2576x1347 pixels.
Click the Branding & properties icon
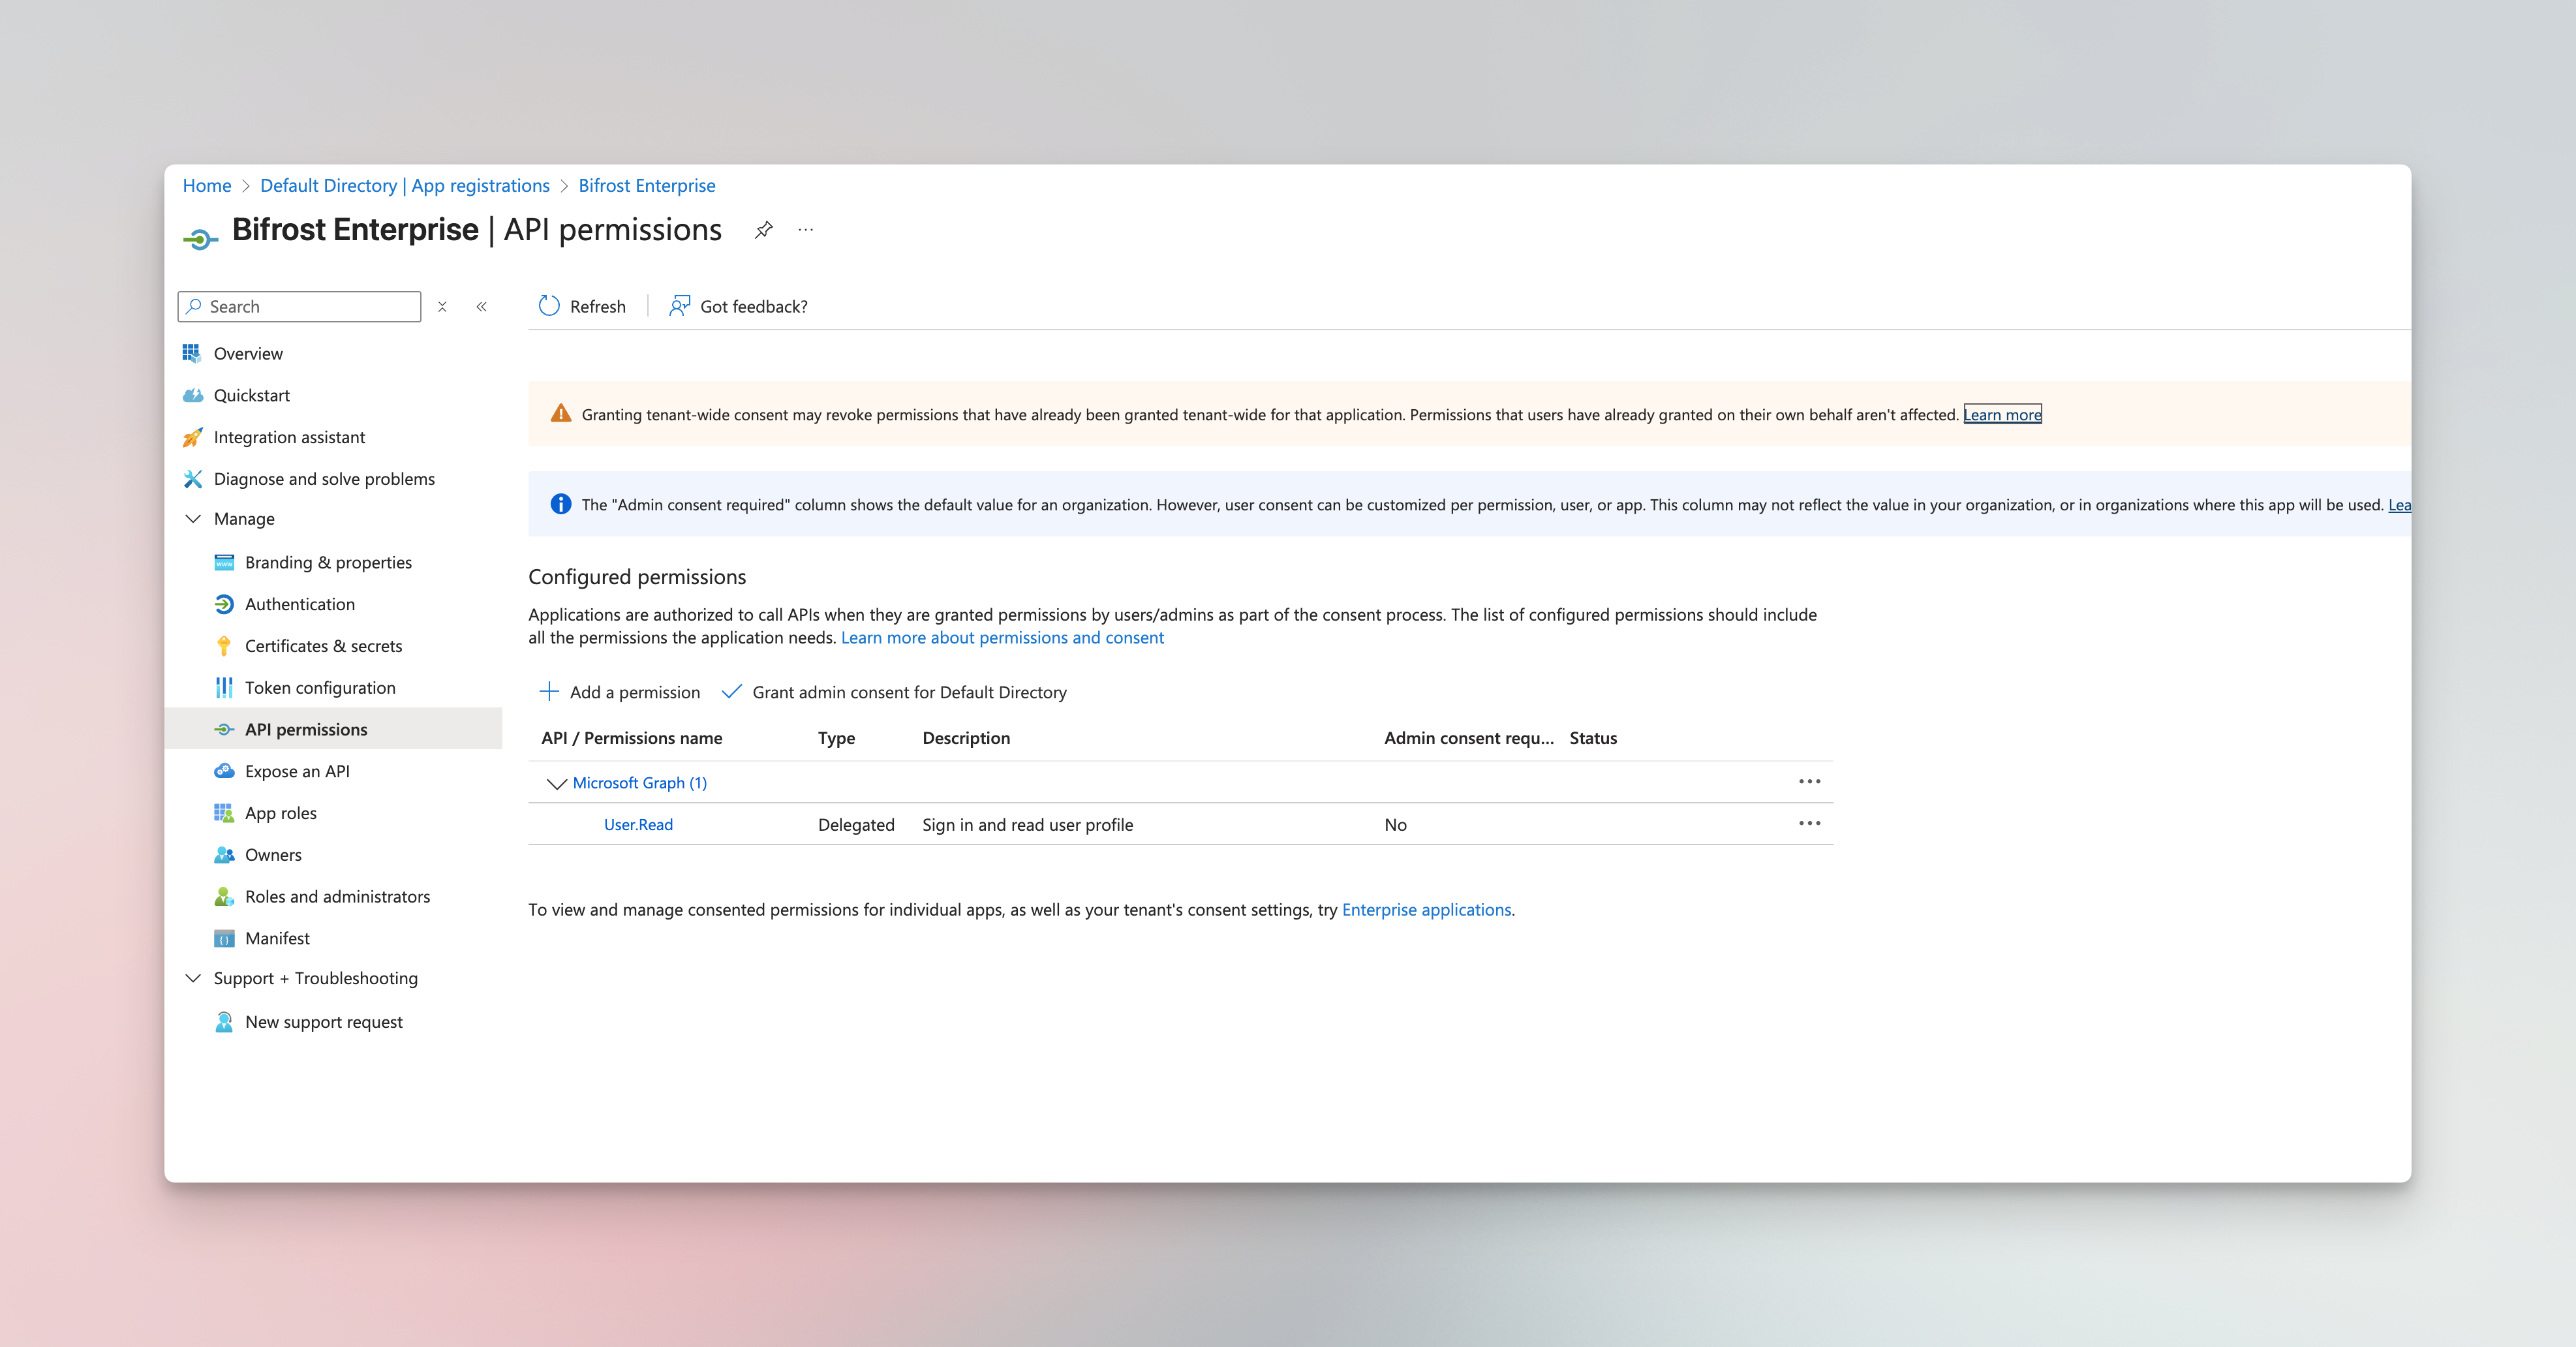pos(224,562)
